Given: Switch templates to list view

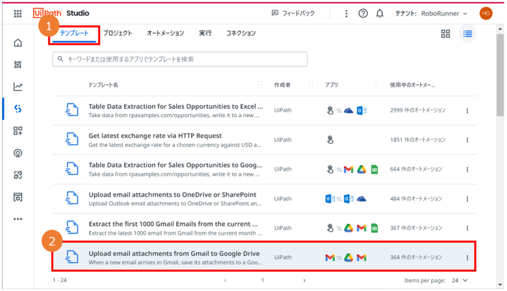Looking at the screenshot, I should coord(467,34).
